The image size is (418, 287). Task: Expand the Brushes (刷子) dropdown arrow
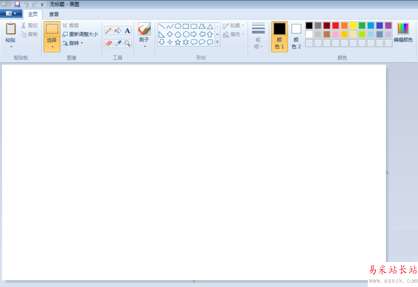(x=145, y=47)
